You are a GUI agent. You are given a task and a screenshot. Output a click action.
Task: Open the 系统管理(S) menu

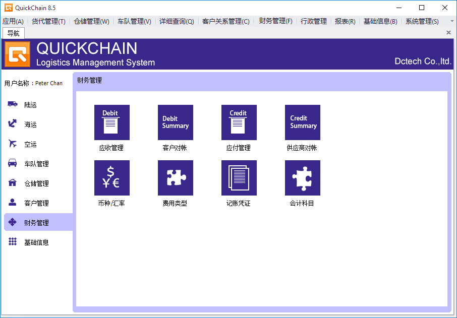422,21
